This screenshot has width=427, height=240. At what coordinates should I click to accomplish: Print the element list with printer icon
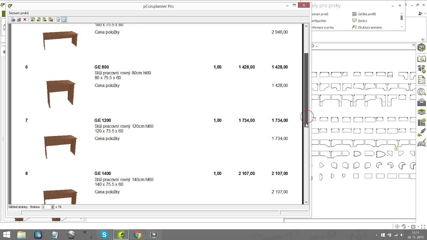13,20
